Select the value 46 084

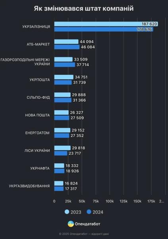point(88,47)
